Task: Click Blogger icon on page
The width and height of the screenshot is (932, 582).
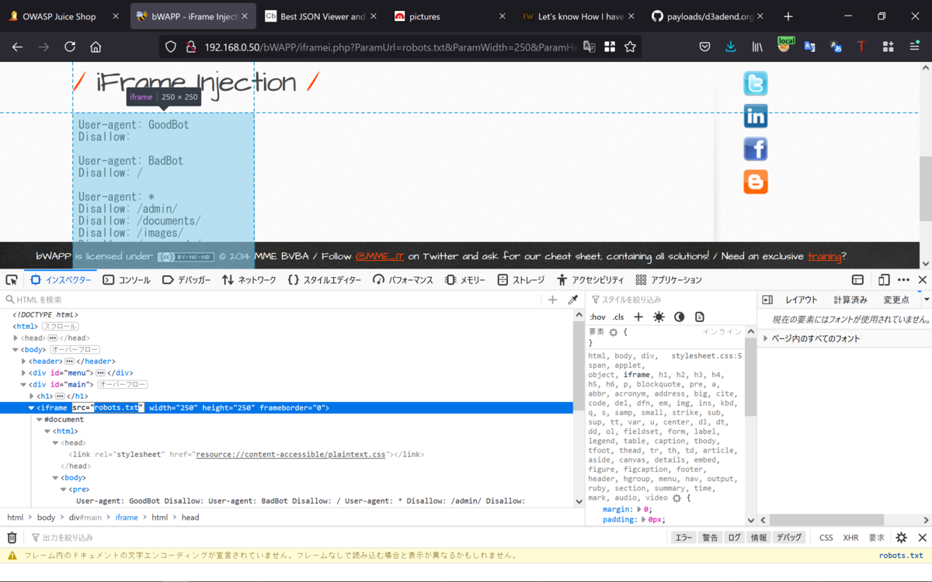Action: (x=755, y=182)
